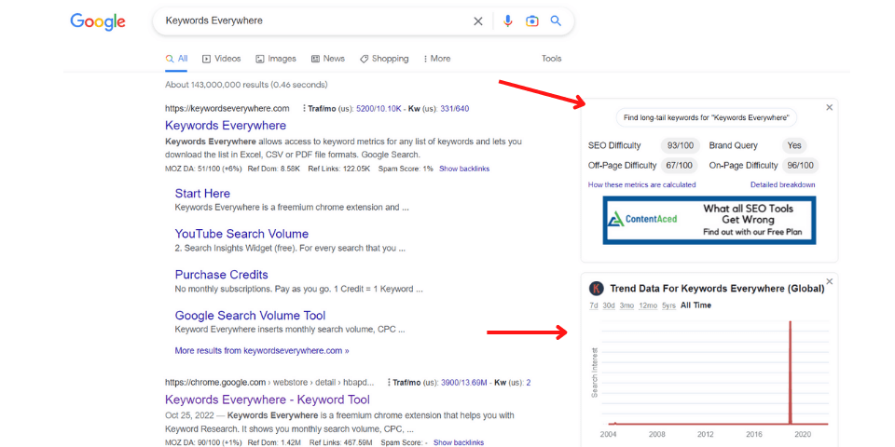895x447 pixels.
Task: Click the ContentAced banner ad
Action: pyautogui.click(x=709, y=220)
